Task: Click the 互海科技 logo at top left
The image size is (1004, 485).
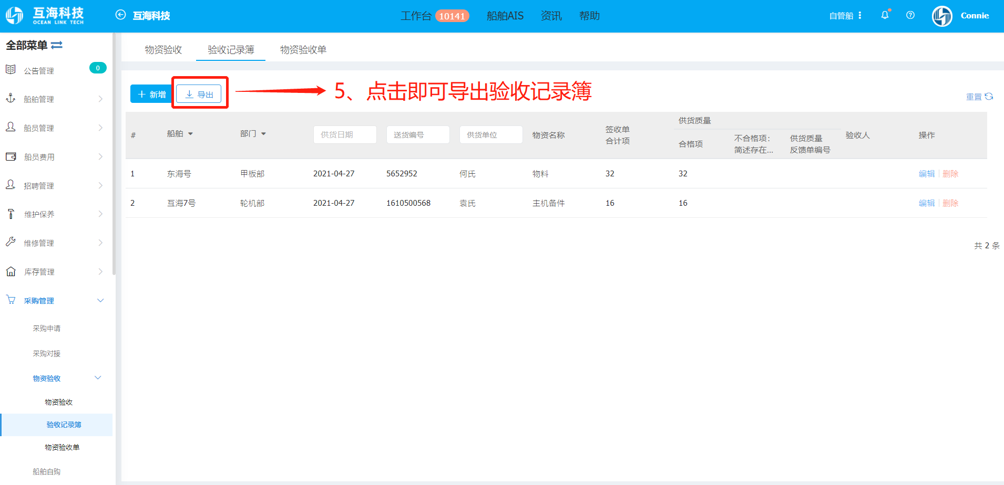Action: pos(45,16)
